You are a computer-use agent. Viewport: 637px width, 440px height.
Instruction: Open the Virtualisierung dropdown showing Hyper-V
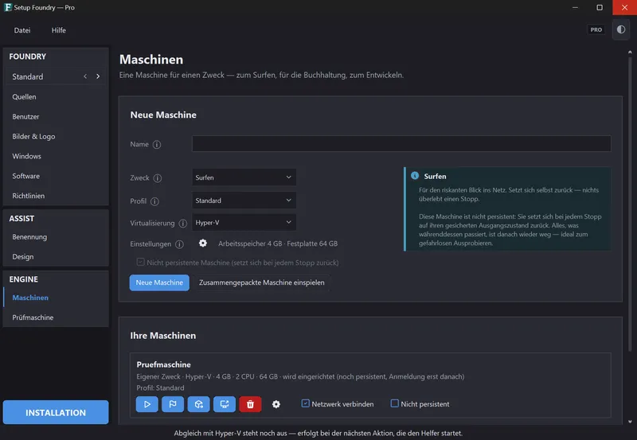tap(244, 223)
